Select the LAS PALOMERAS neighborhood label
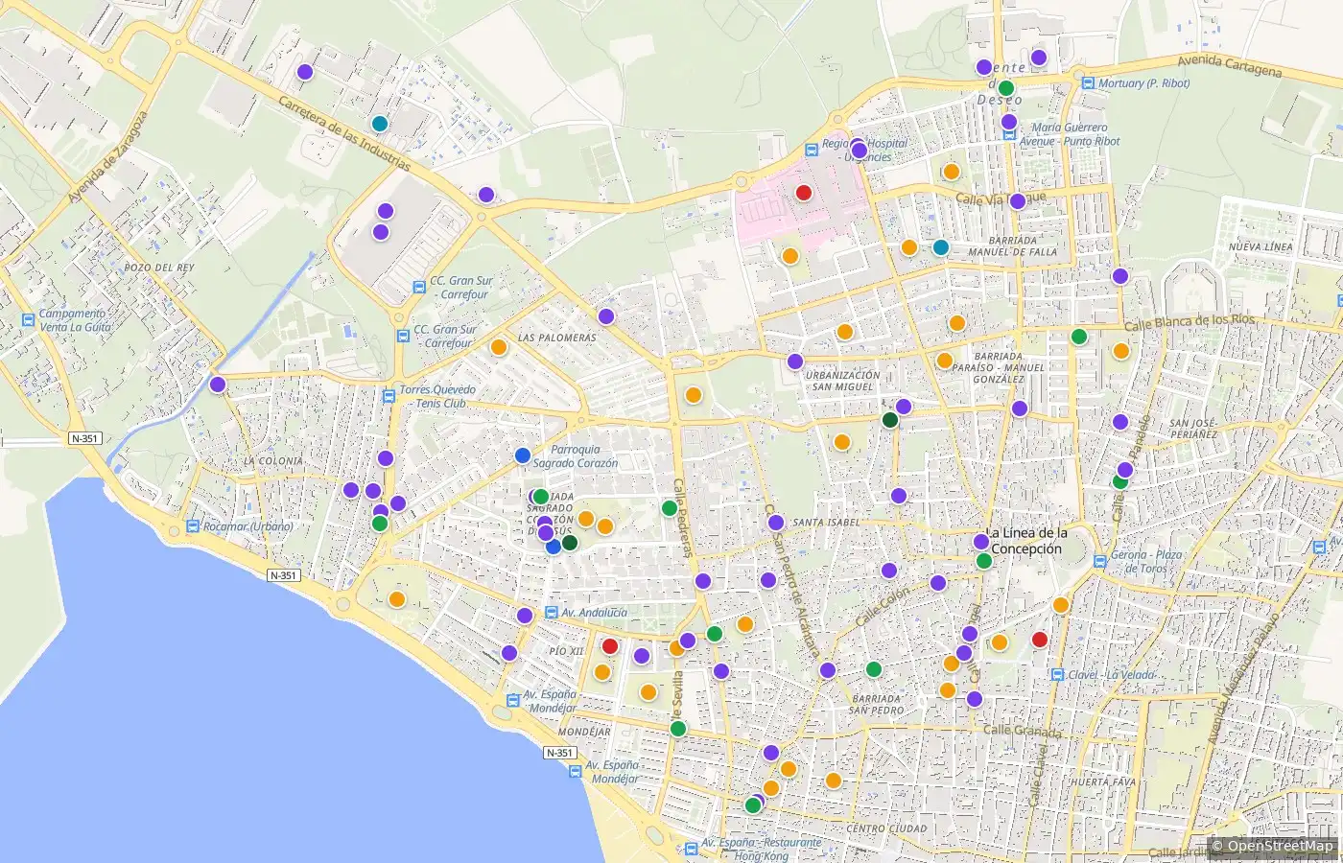Image resolution: width=1343 pixels, height=863 pixels. pos(557,338)
